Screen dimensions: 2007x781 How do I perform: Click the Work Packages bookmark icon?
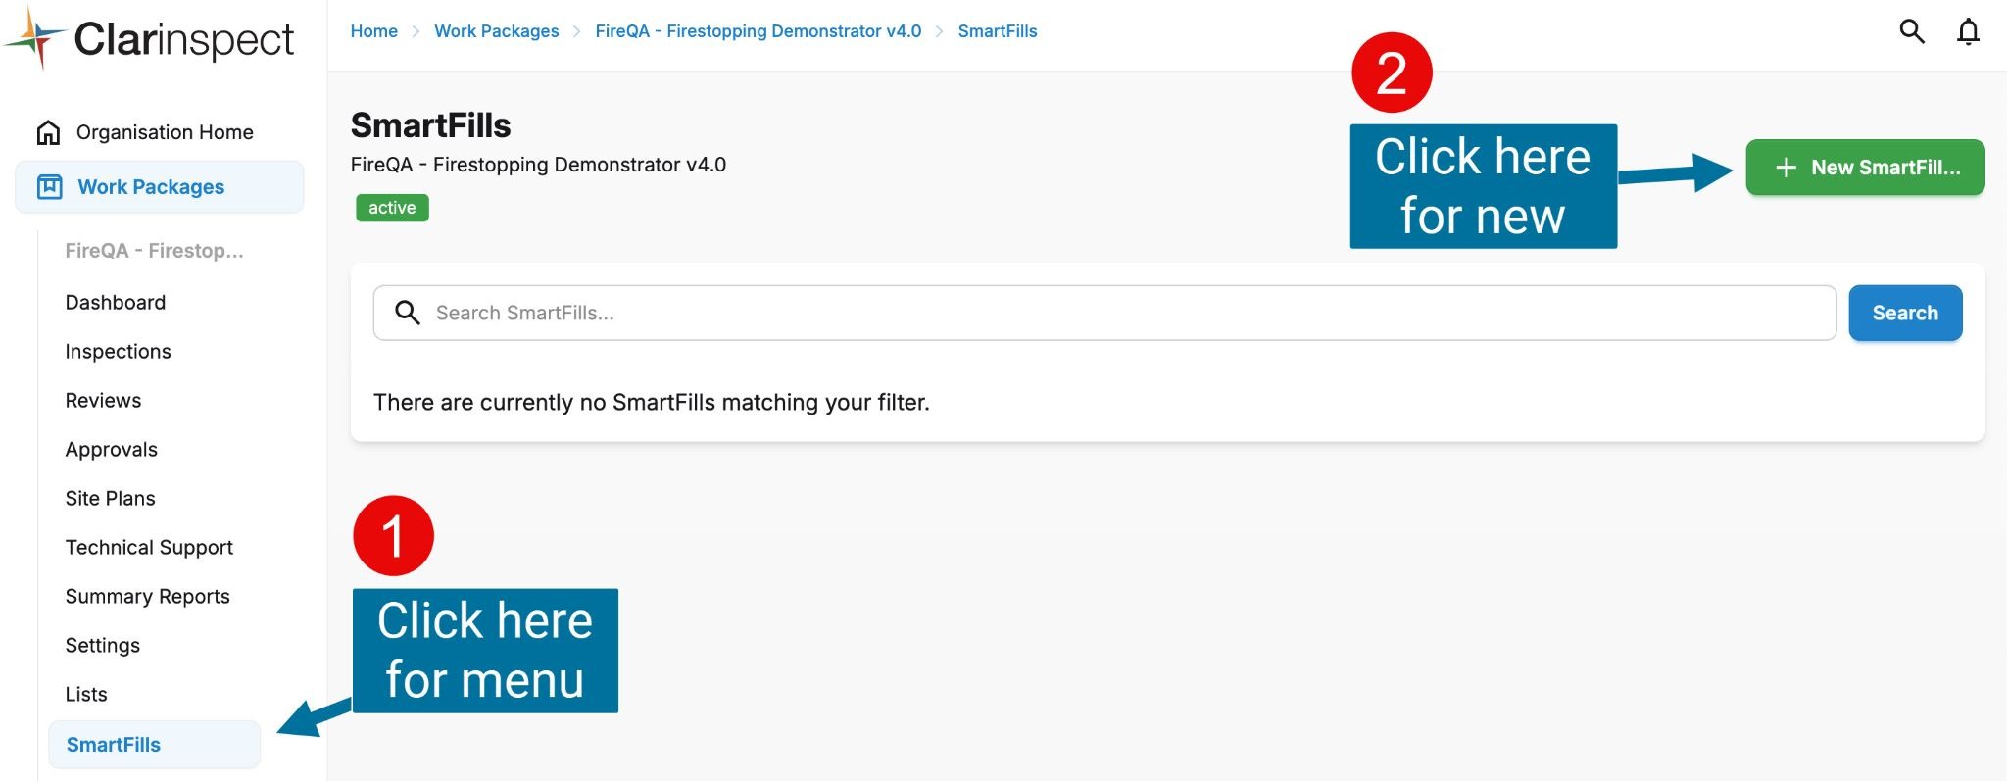[x=49, y=187]
